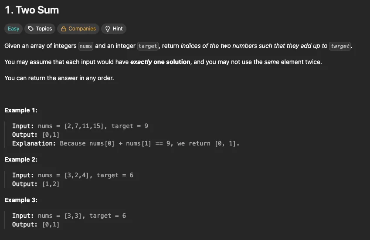This screenshot has width=370, height=240.
Task: Reveal the Hint label text
Action: (118, 29)
